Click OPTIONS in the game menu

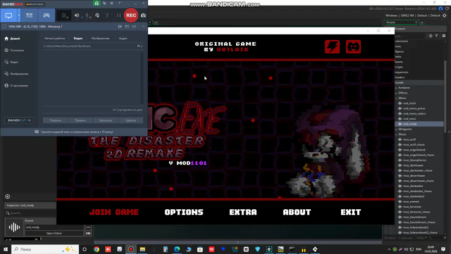(x=184, y=212)
